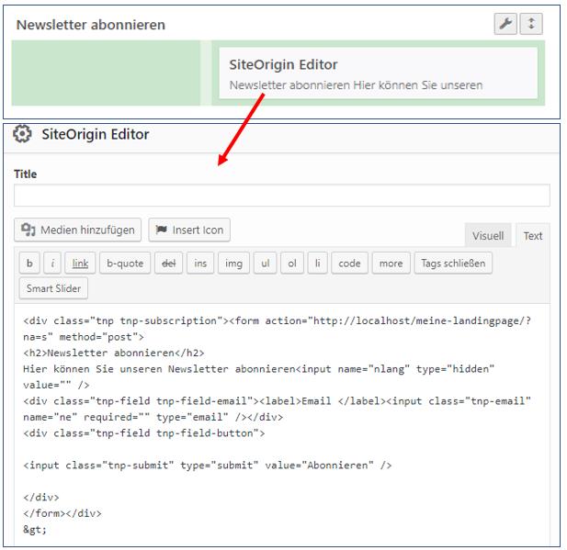Switch to the Visuell editor tab
567x550 pixels.
coord(488,236)
